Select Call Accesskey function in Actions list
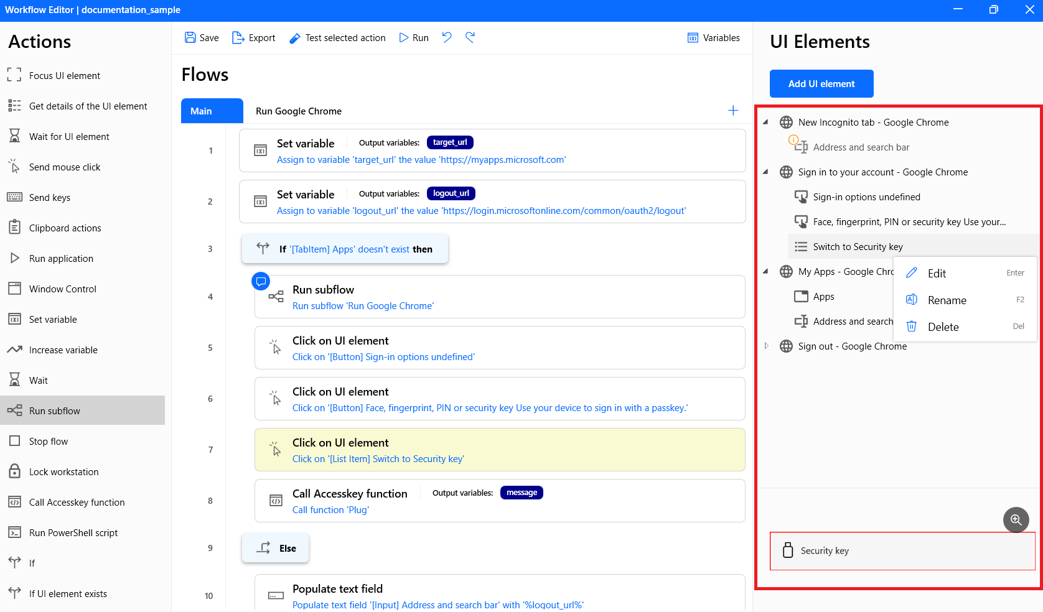Image resolution: width=1043 pixels, height=612 pixels. pos(82,503)
